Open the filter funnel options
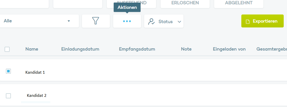This screenshot has height=107, width=287. 95,21
